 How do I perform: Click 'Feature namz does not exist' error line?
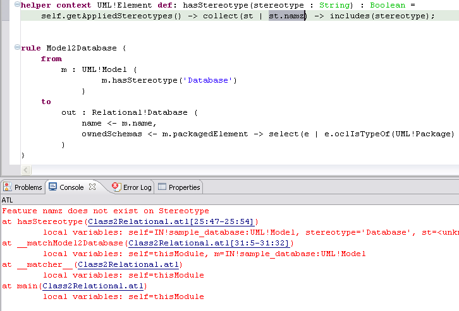(x=106, y=211)
